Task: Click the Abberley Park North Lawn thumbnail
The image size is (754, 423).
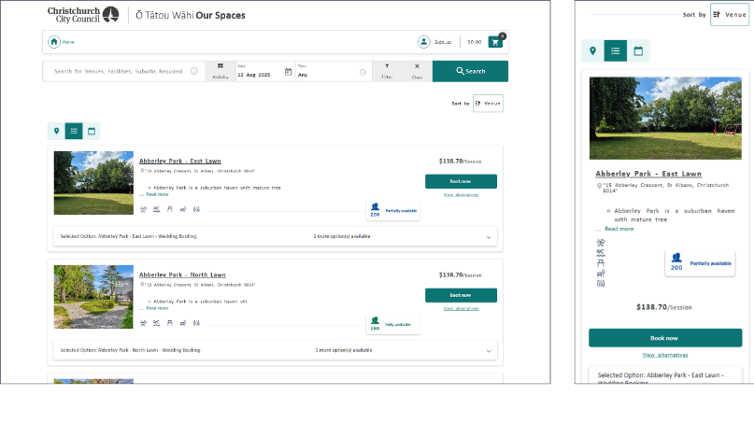Action: tap(93, 297)
